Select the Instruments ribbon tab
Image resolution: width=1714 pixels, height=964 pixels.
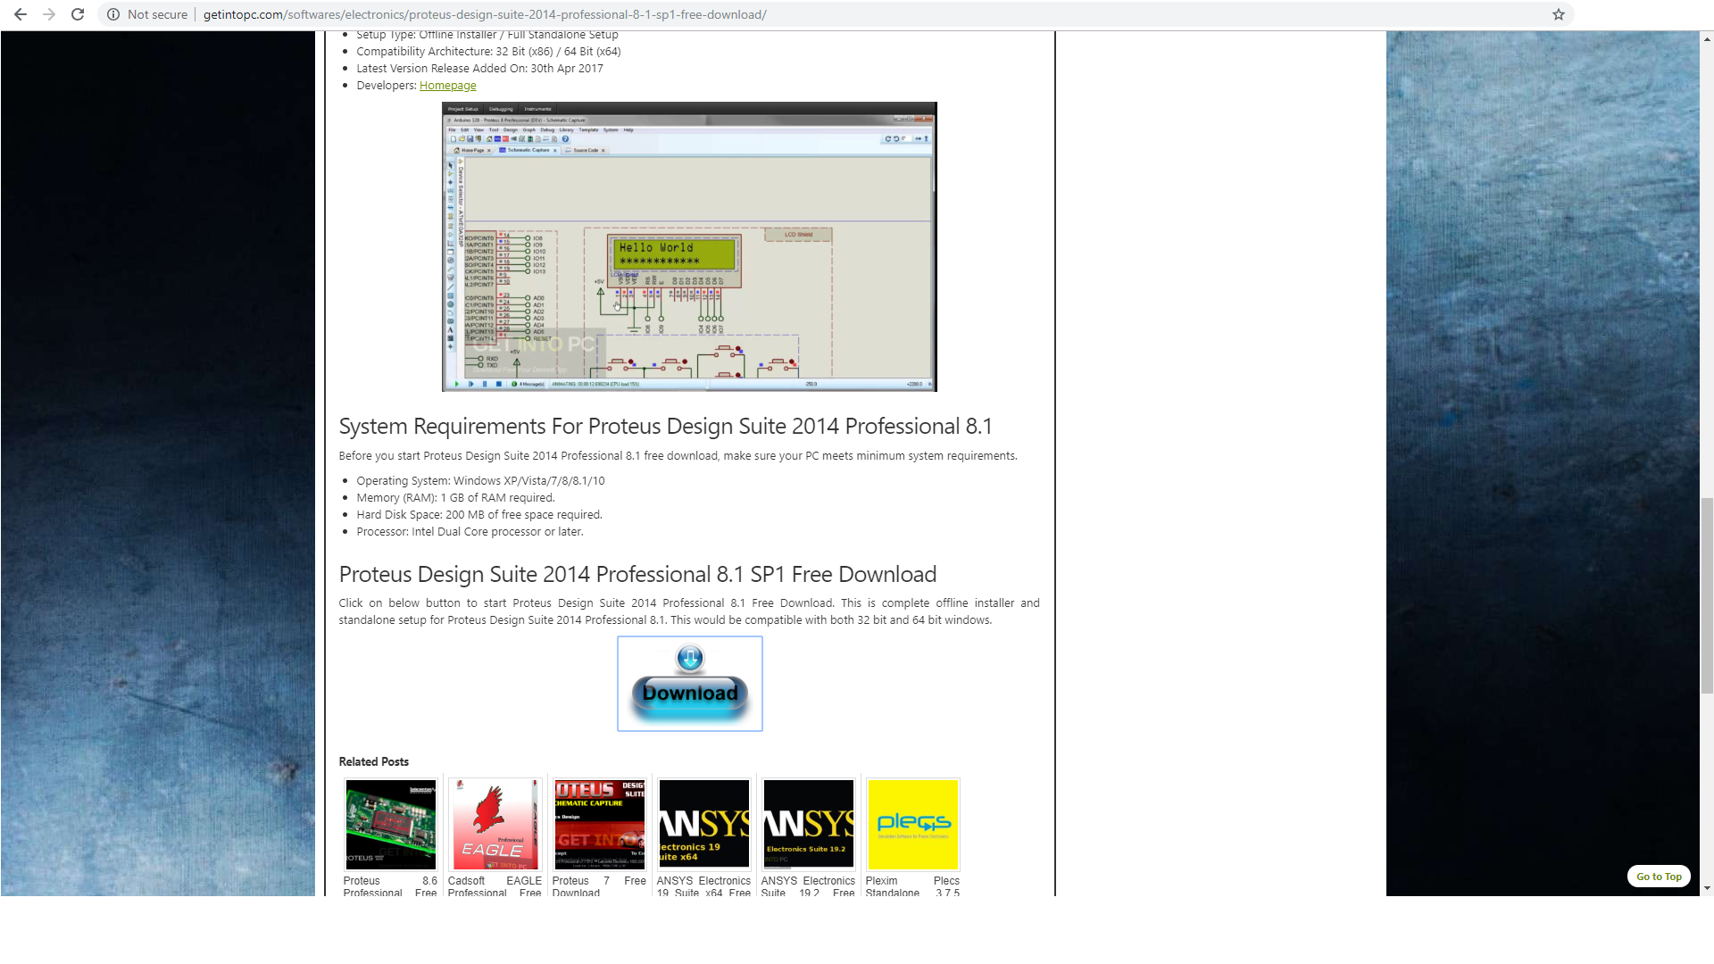tap(537, 108)
